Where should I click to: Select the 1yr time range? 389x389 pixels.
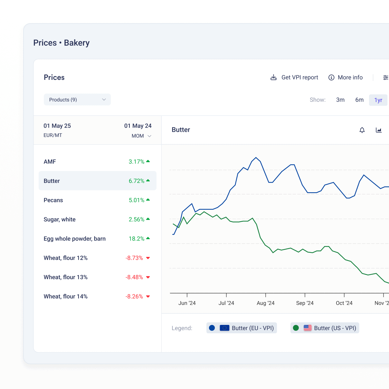[x=378, y=100]
